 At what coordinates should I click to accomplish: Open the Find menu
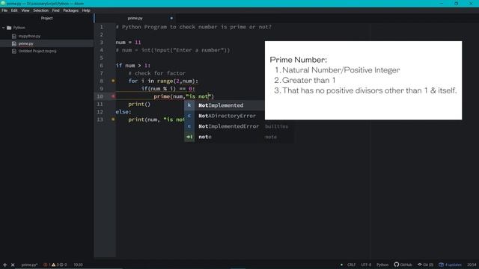[x=55, y=10]
